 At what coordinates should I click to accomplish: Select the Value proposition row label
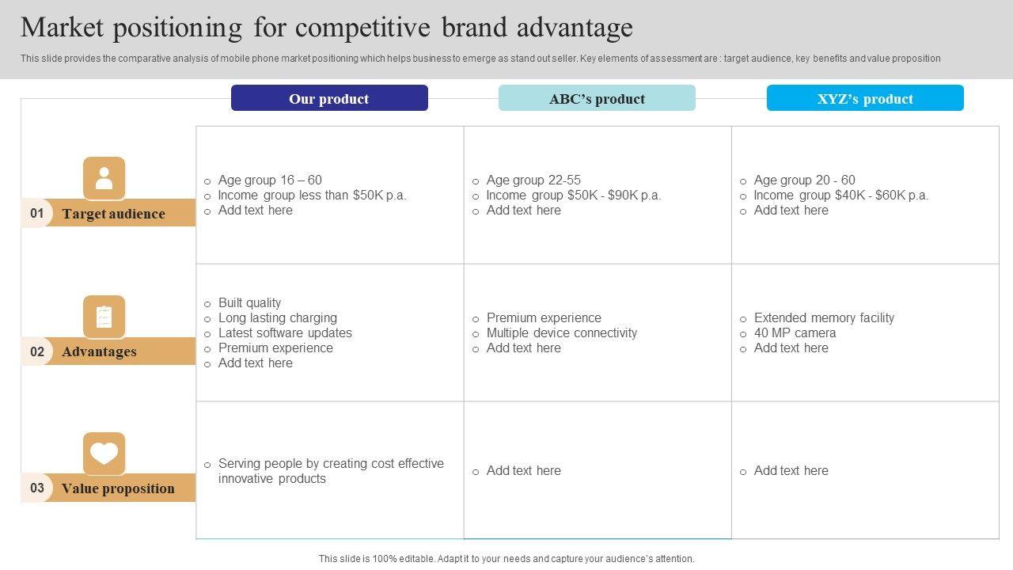[118, 488]
